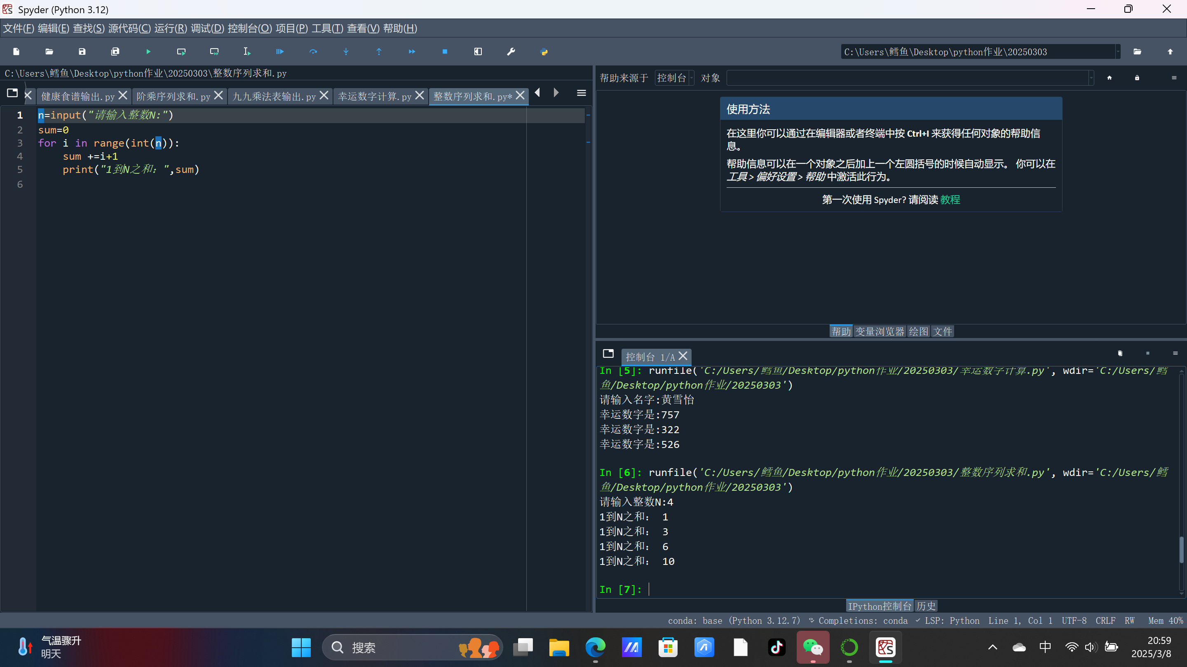1187x667 pixels.
Task: Open Preferences wrench icon
Action: (x=511, y=51)
